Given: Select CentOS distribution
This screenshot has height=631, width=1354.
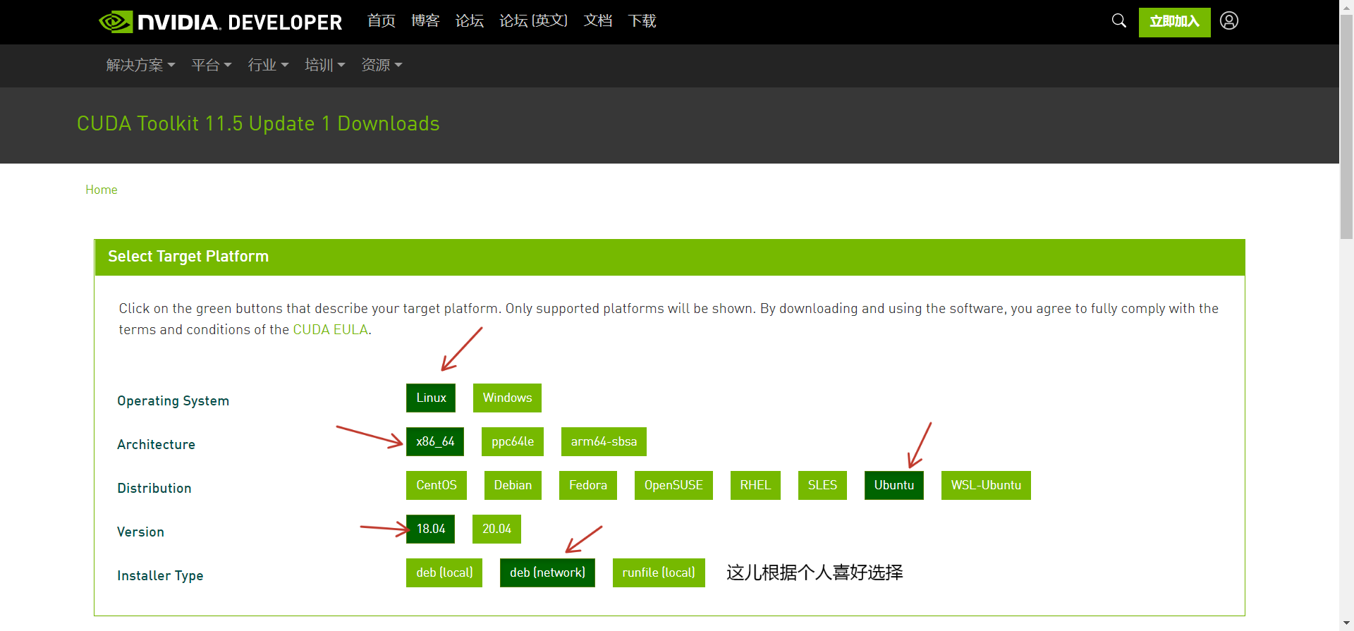Looking at the screenshot, I should click(x=437, y=485).
